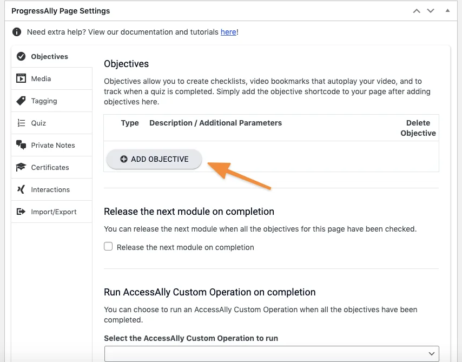Enable Release the next module on completion
This screenshot has height=362, width=462.
(108, 247)
